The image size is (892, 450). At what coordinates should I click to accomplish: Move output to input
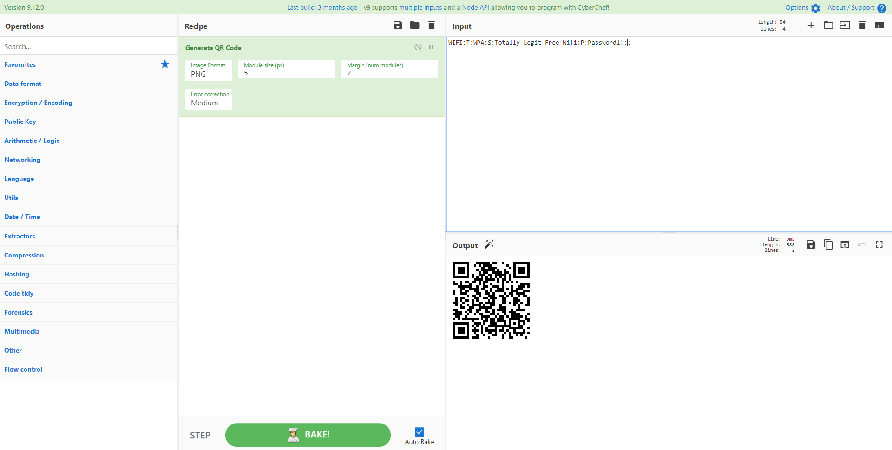(845, 244)
